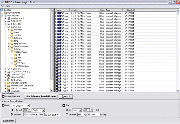Screen dimensions: 180x124
Task: Select the My Documents folder icon
Action: point(5,13)
